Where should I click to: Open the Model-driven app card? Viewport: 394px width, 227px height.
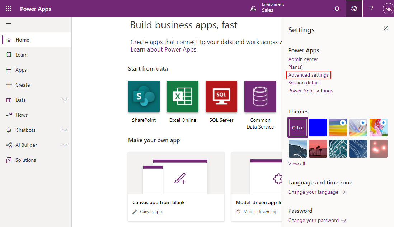pos(257,187)
